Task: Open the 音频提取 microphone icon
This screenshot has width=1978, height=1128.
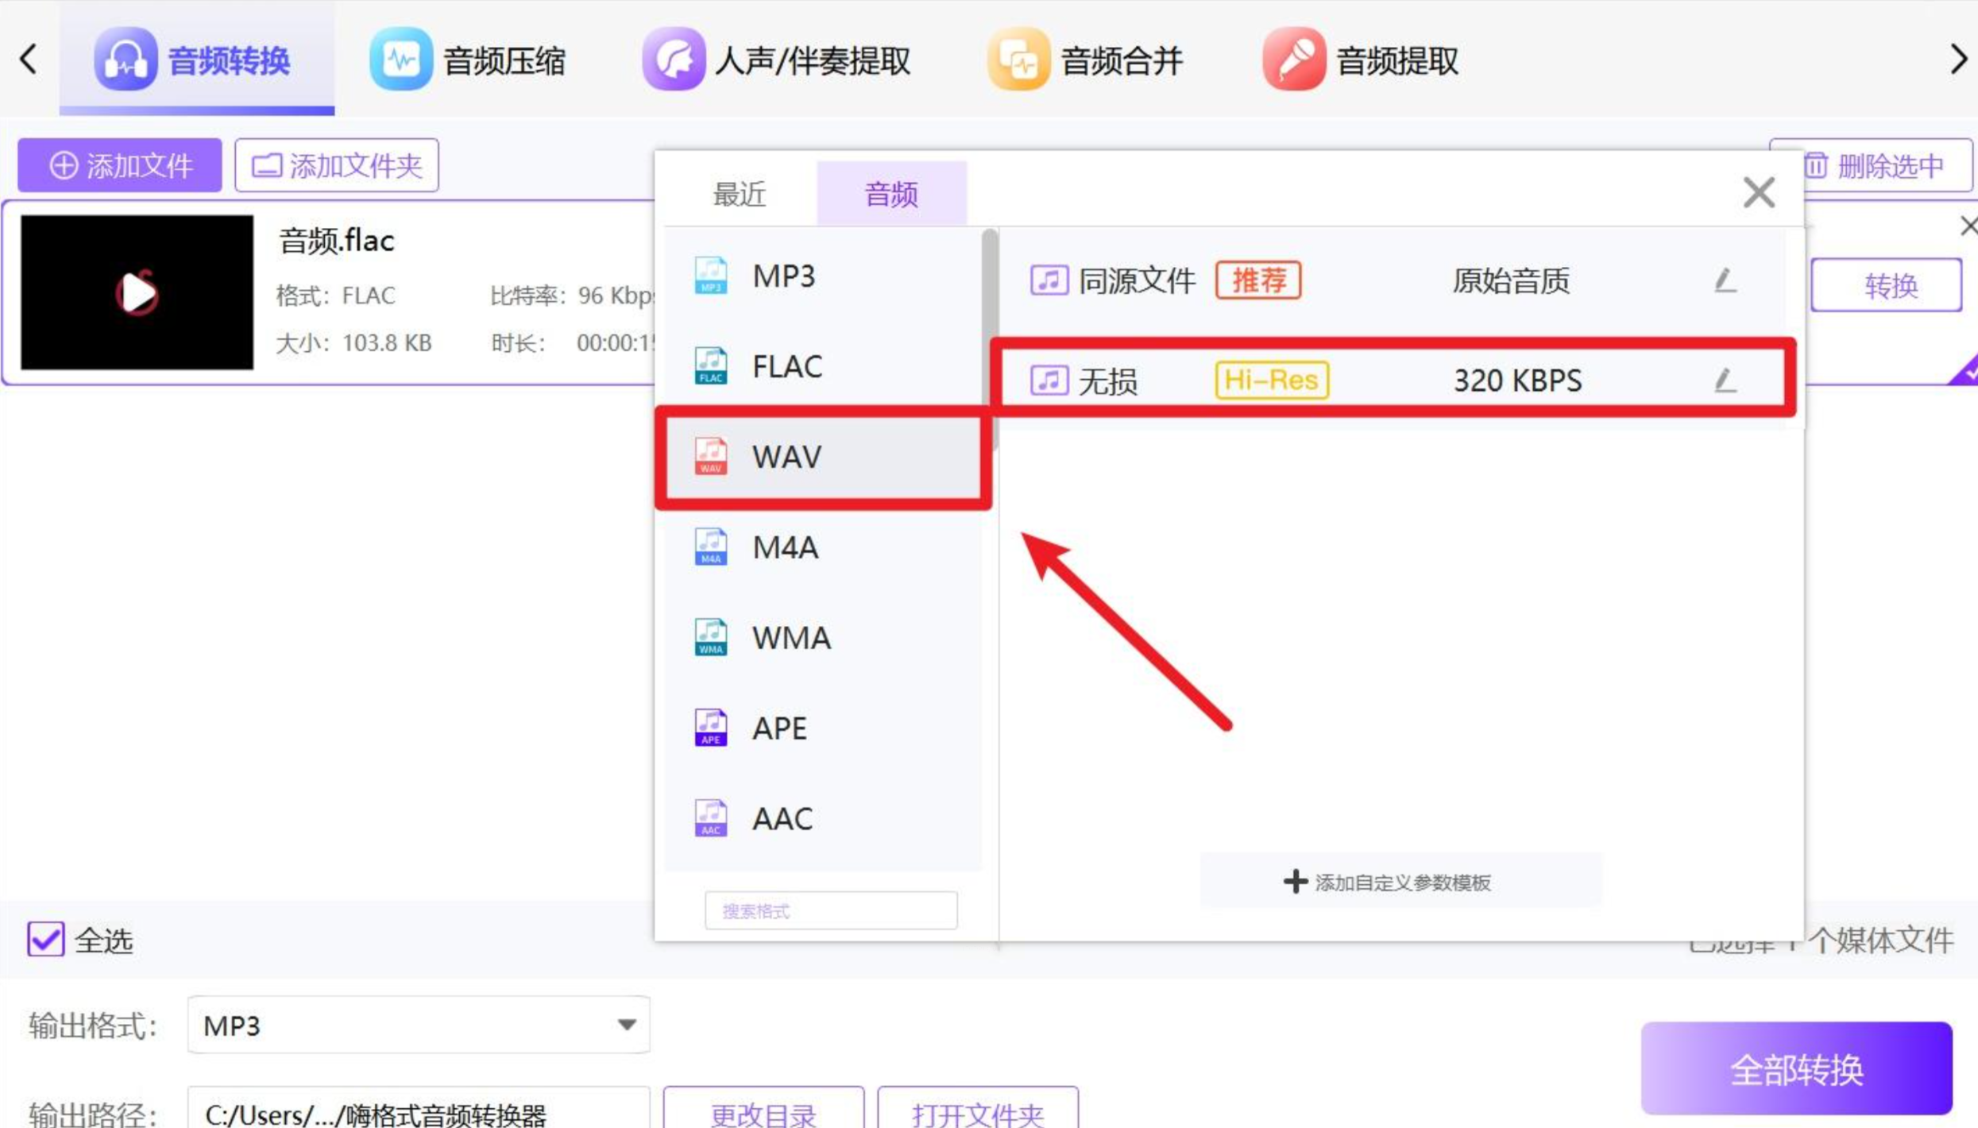Action: click(1294, 60)
